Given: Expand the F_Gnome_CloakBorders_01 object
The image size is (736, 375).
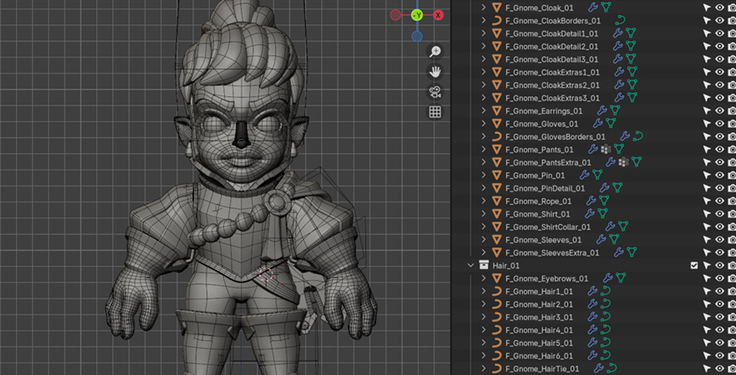Looking at the screenshot, I should point(484,21).
